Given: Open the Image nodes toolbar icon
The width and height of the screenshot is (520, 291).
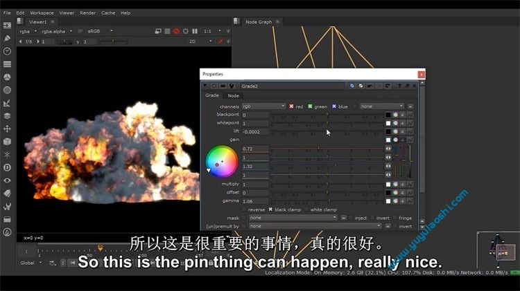Looking at the screenshot, I should coord(7,26).
